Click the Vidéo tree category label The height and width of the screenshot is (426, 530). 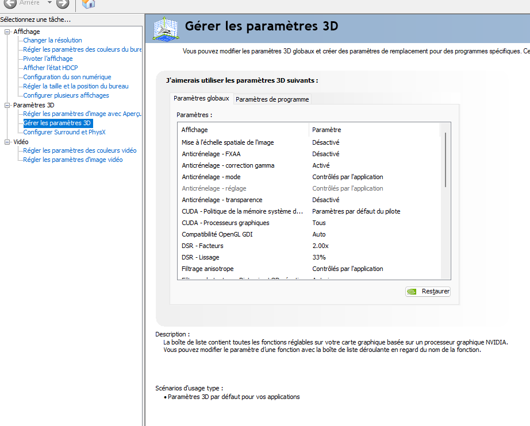(21, 142)
